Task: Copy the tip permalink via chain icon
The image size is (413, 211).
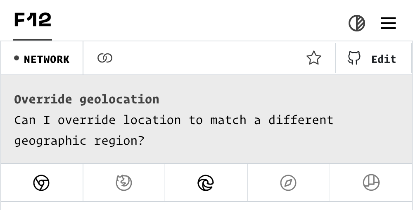Action: (x=105, y=58)
